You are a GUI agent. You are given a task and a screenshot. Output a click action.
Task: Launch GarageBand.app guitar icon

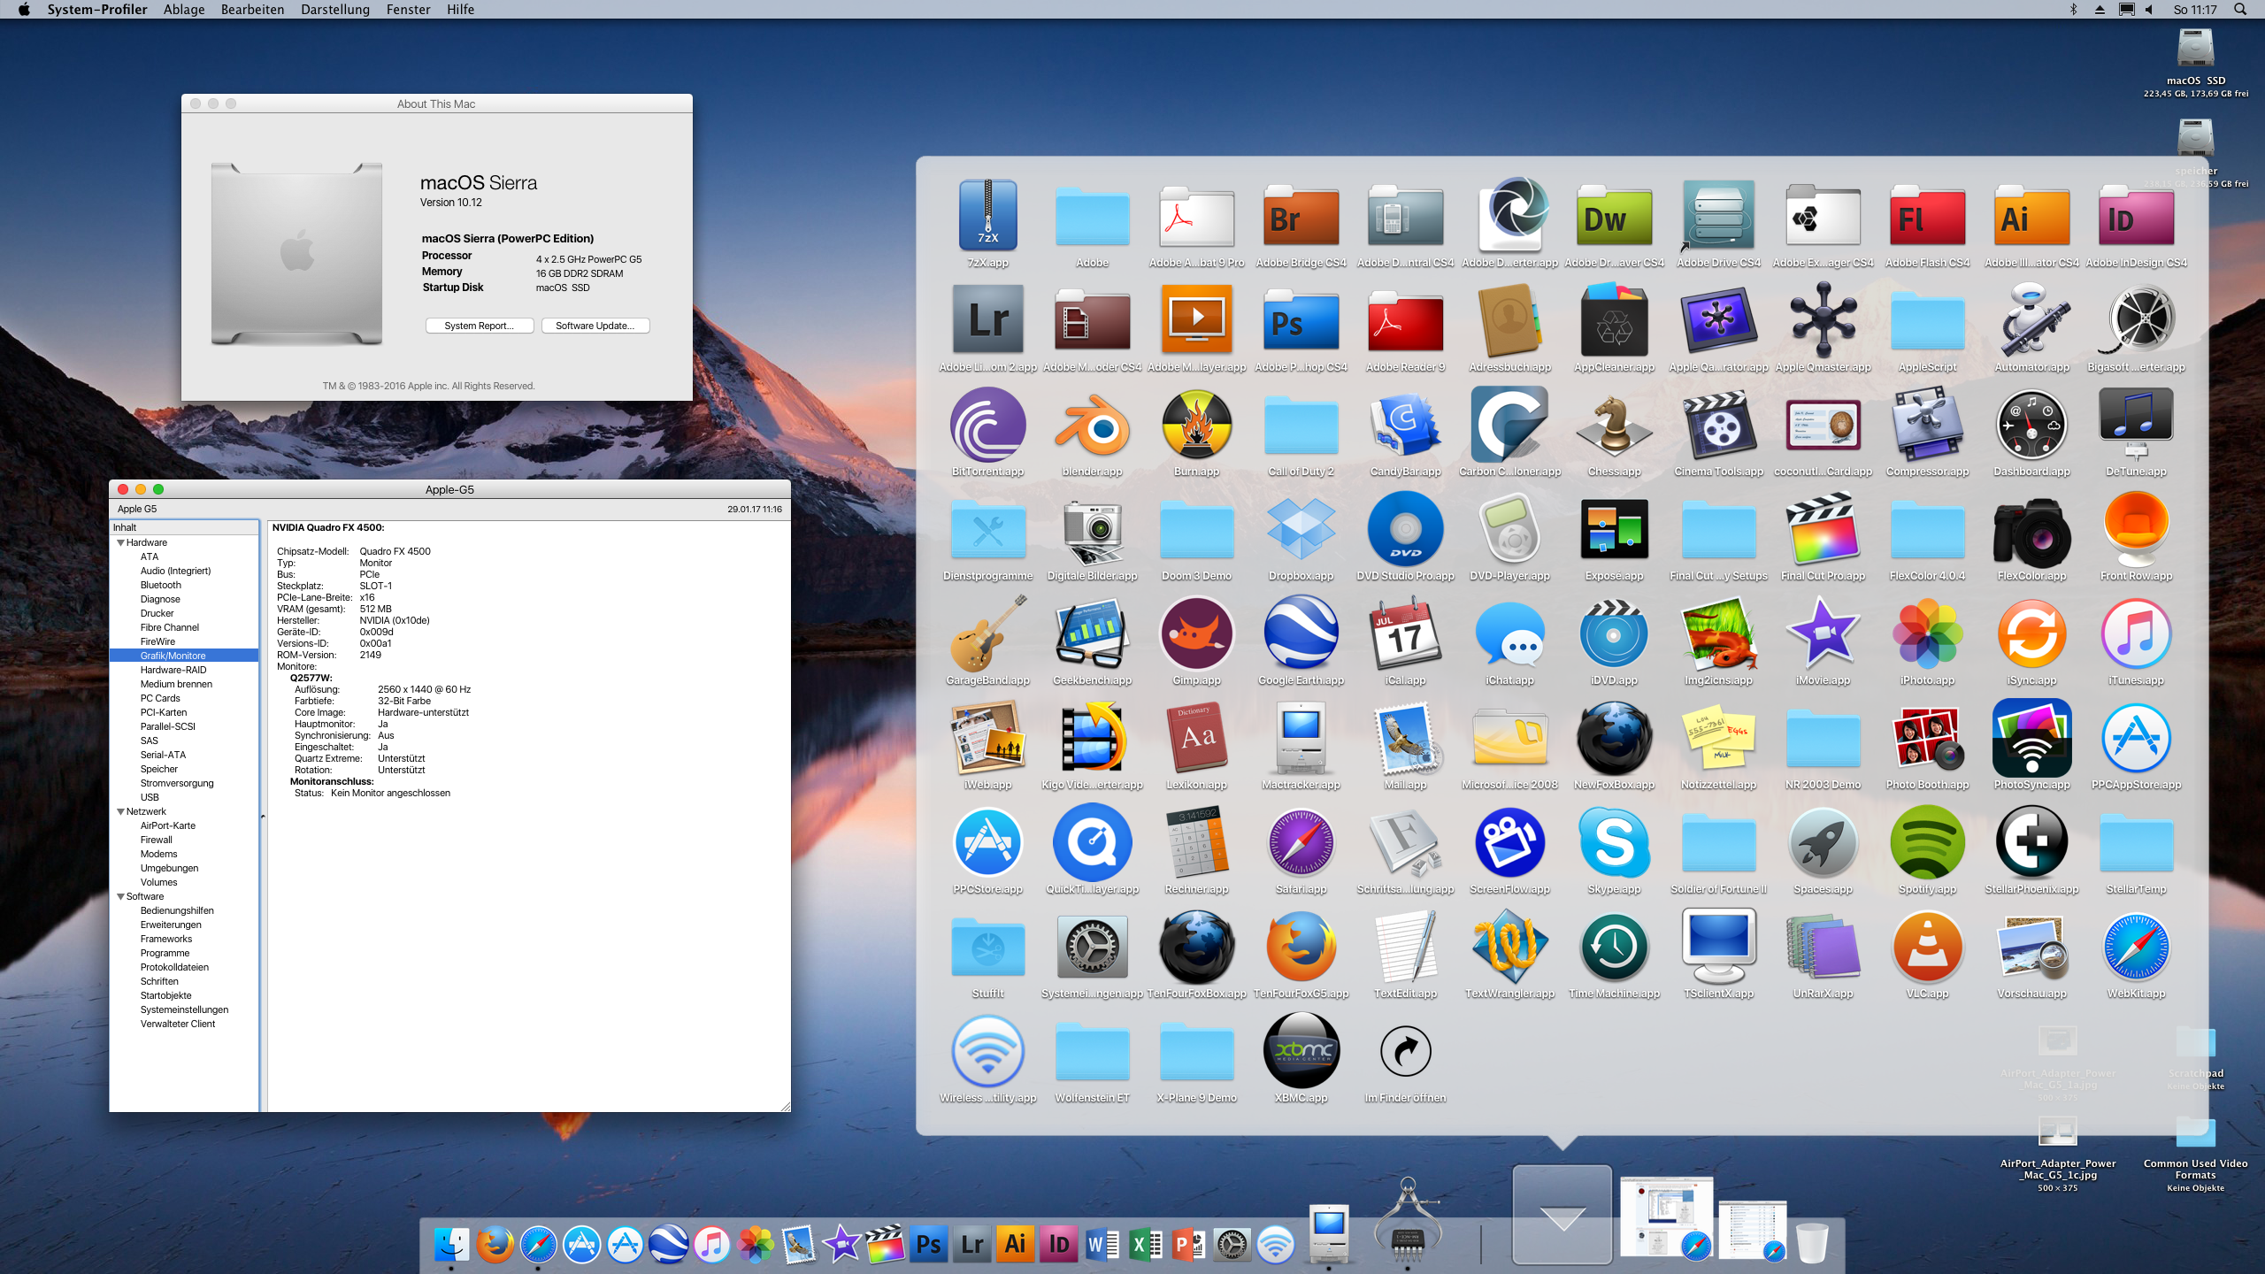[987, 633]
